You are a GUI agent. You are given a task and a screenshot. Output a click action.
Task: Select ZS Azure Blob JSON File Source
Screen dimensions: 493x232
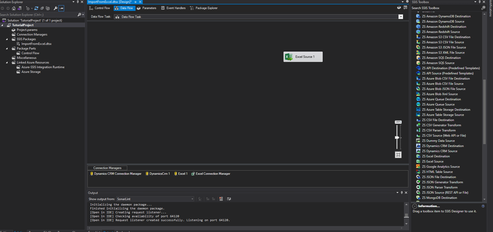point(443,89)
